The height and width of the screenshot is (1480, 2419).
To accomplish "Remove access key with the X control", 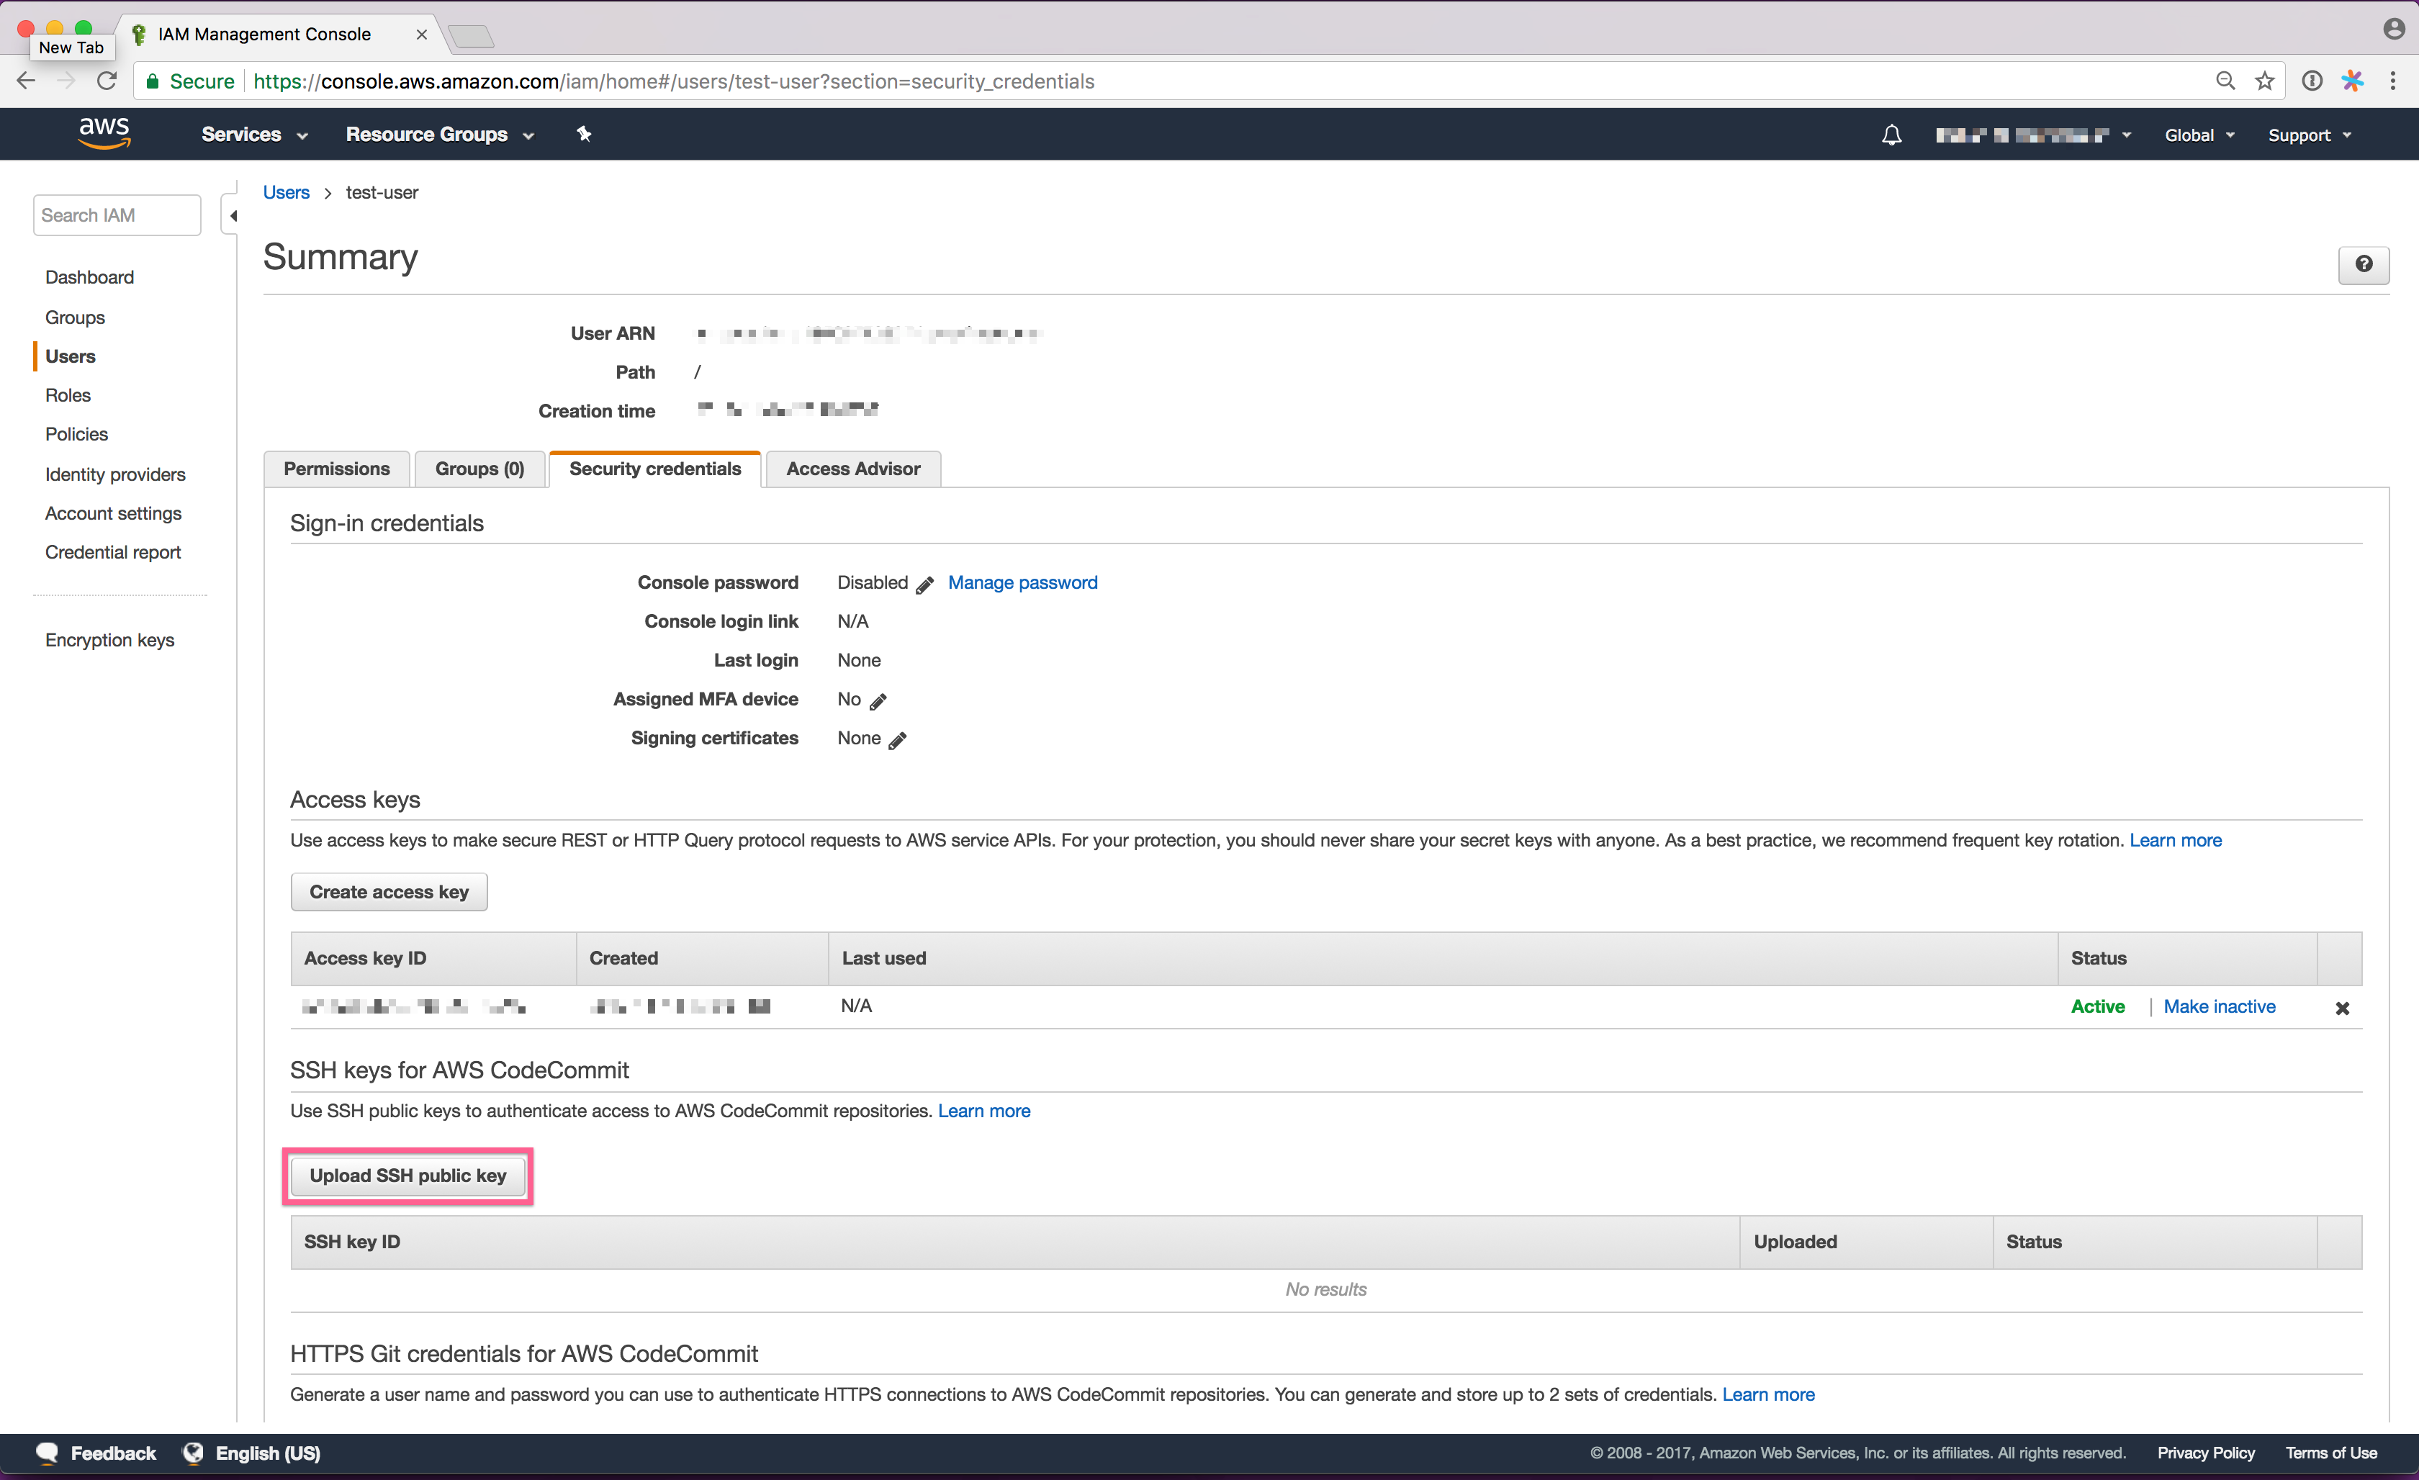I will pos(2343,1007).
